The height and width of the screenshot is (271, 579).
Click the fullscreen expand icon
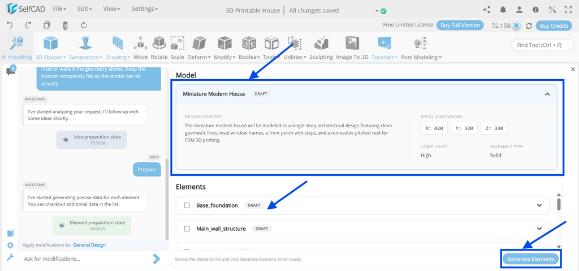[568, 10]
